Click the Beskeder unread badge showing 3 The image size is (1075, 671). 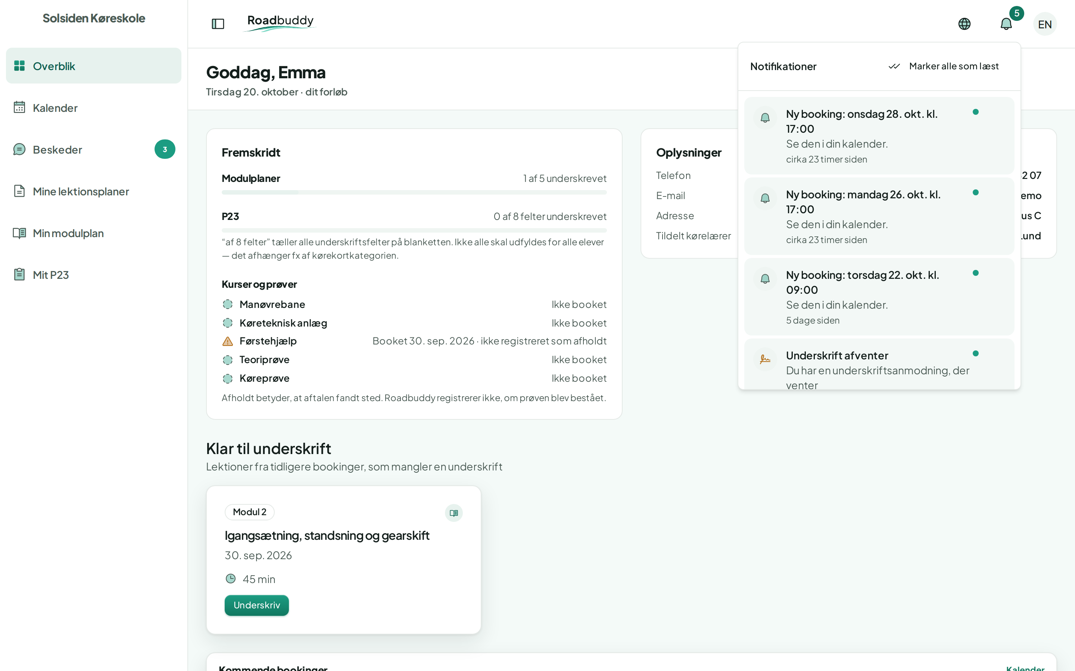[x=165, y=149]
